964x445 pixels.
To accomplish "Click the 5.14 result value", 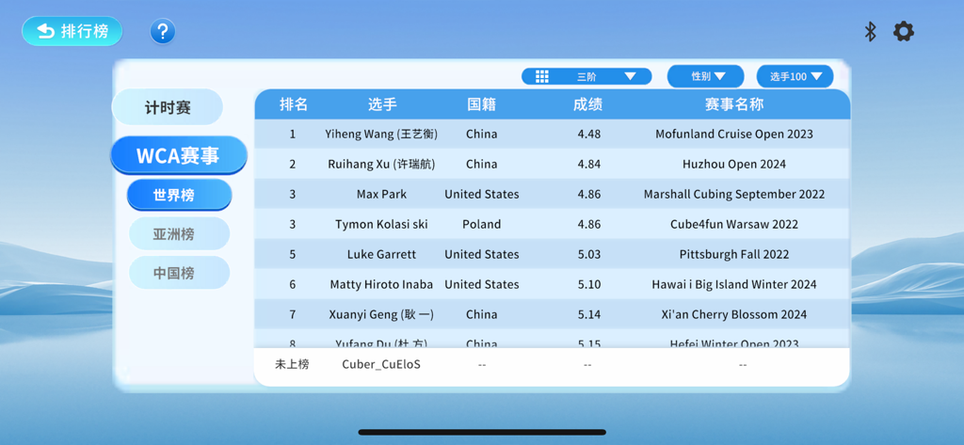I will [589, 314].
